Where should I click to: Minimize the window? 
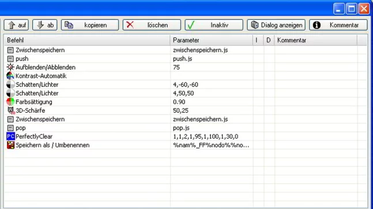tap(339, 9)
